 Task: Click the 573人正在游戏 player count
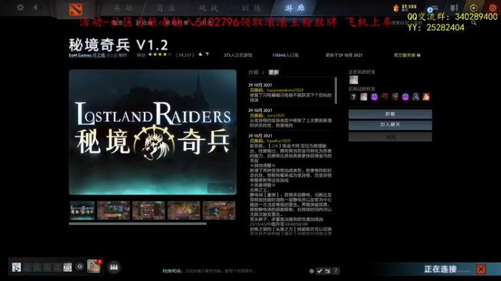(x=238, y=55)
